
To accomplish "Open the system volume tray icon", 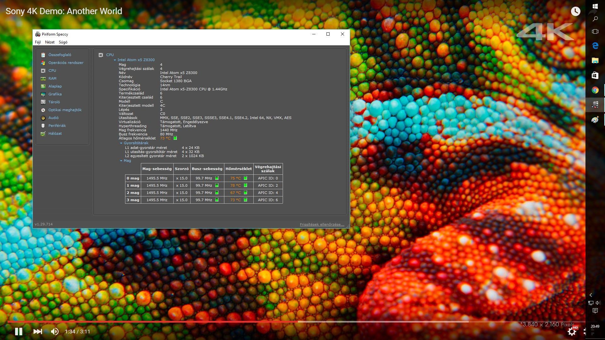I will [x=598, y=303].
